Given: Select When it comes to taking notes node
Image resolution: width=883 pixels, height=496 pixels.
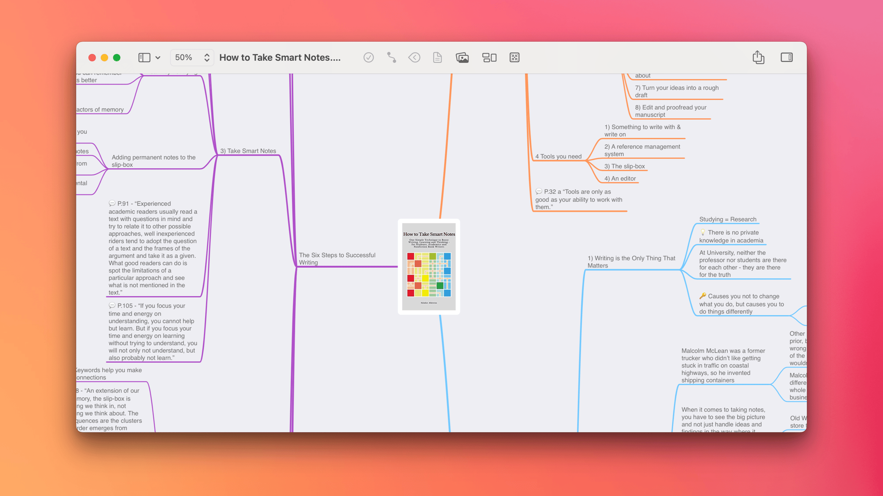Looking at the screenshot, I should pos(723,420).
